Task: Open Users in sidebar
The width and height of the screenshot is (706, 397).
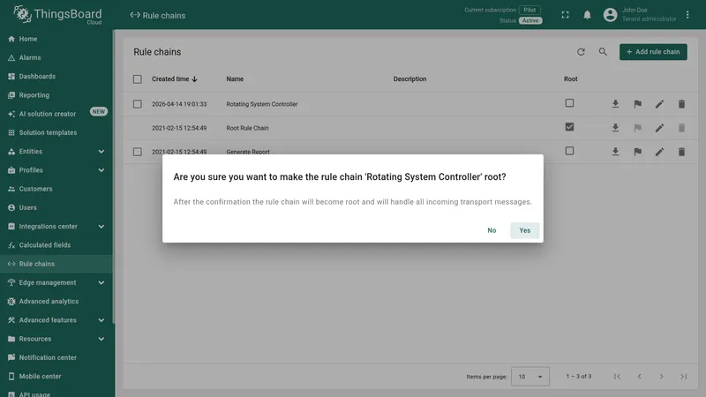Action: click(x=56, y=207)
